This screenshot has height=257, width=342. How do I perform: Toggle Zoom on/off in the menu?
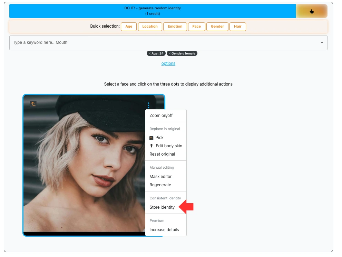tap(161, 116)
